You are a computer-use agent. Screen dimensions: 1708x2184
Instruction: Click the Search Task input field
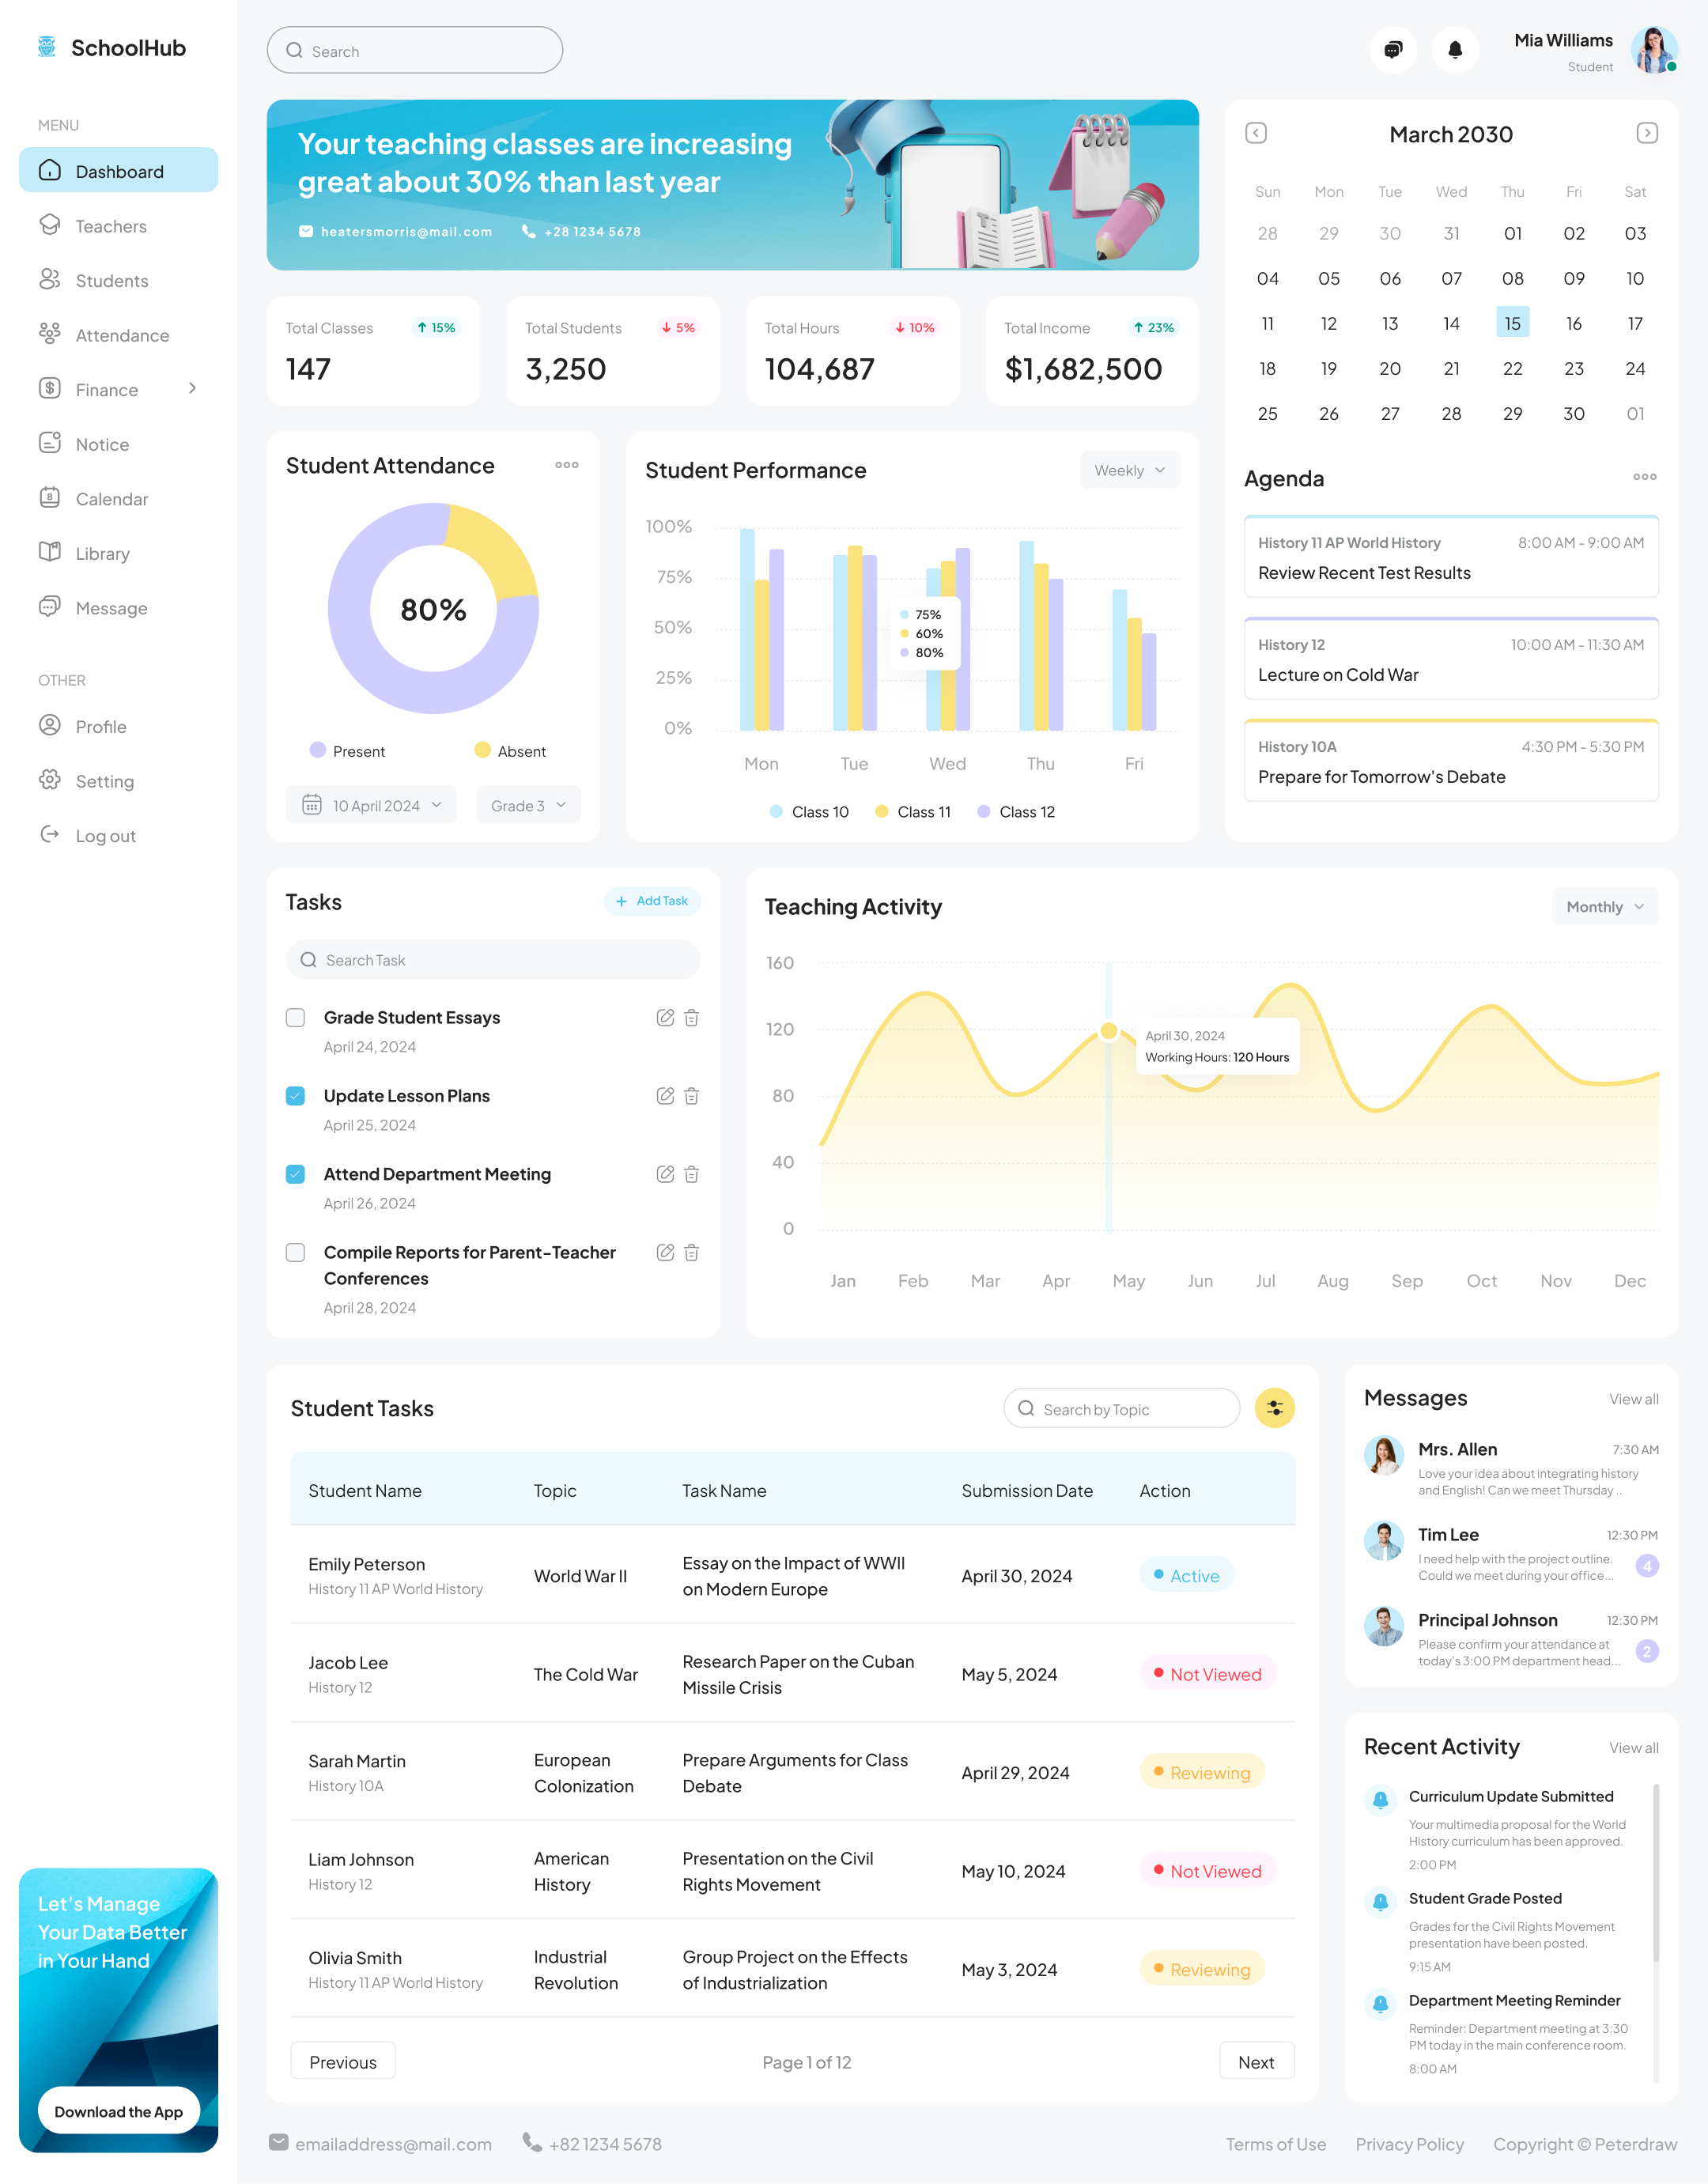coord(492,960)
